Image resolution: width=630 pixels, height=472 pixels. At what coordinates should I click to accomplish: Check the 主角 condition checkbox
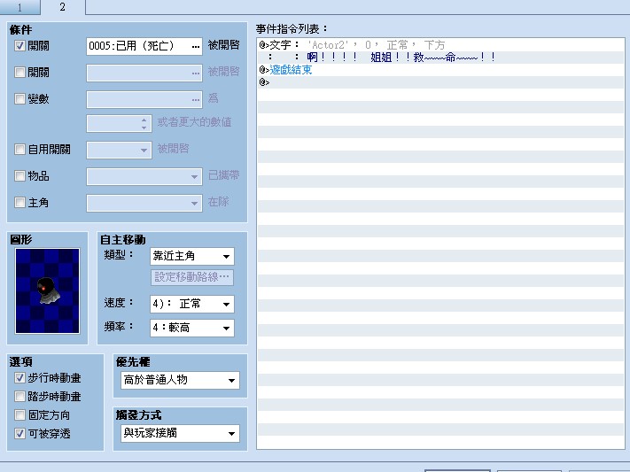(x=19, y=203)
